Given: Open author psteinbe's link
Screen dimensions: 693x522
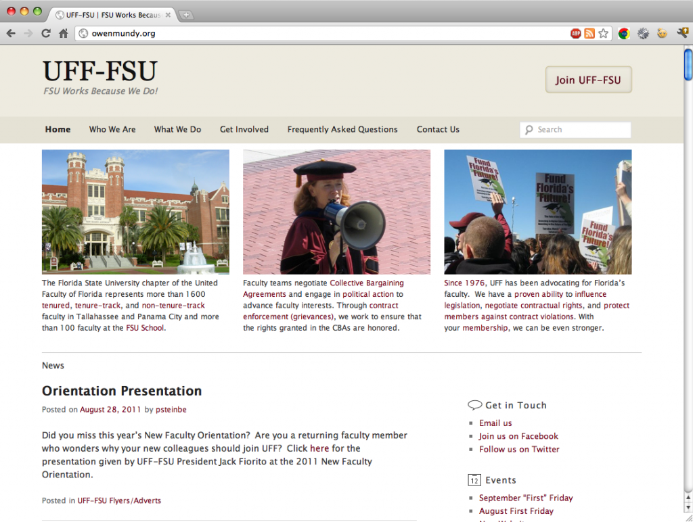Looking at the screenshot, I should pos(171,409).
